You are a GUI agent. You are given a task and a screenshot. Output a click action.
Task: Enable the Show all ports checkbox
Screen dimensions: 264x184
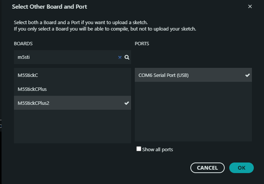tap(139, 149)
